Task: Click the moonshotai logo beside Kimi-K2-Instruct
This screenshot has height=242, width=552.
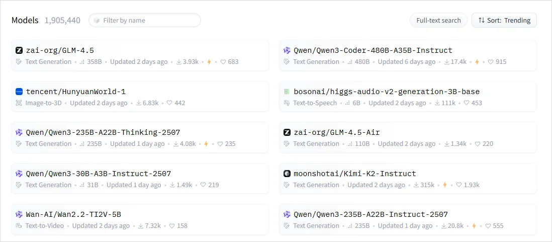Action: point(287,174)
